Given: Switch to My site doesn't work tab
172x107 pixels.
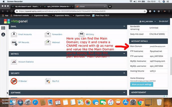Looking at the screenshot, I should (x=27, y=6).
